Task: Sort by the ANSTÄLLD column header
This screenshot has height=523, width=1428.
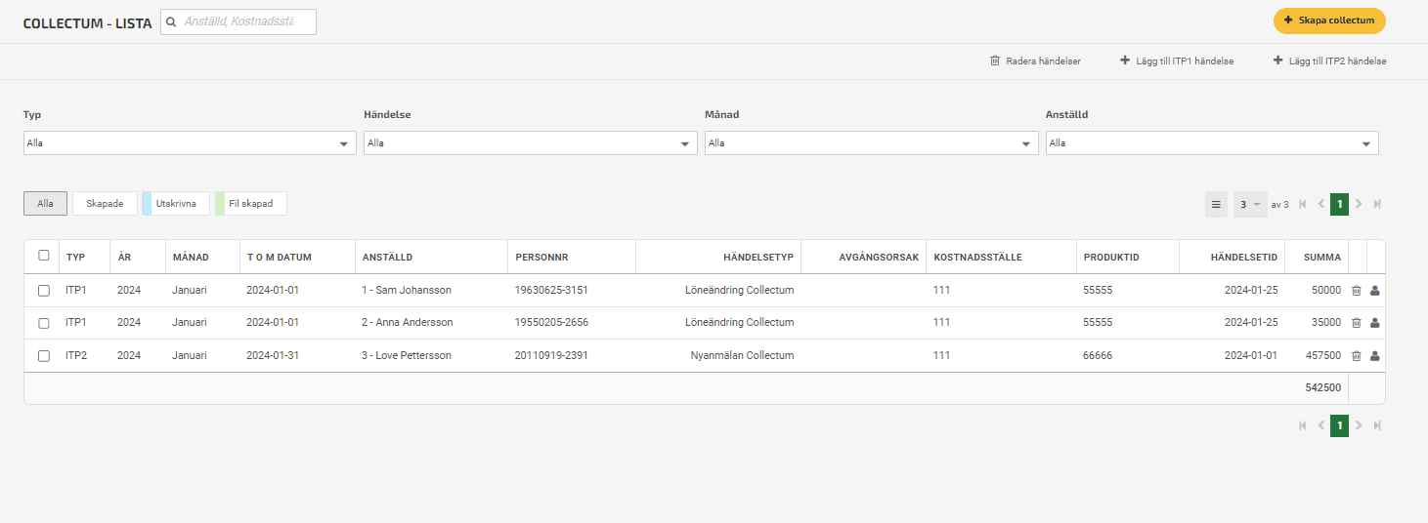Action: click(x=387, y=258)
